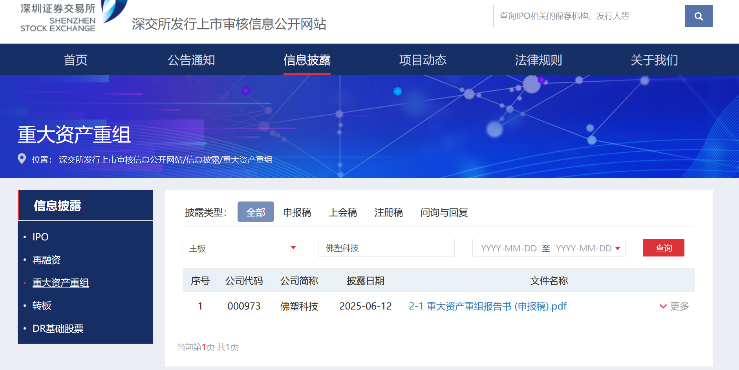Image resolution: width=739 pixels, height=370 pixels.
Task: Click the 信息披露 sidebar header
Action: (x=85, y=205)
